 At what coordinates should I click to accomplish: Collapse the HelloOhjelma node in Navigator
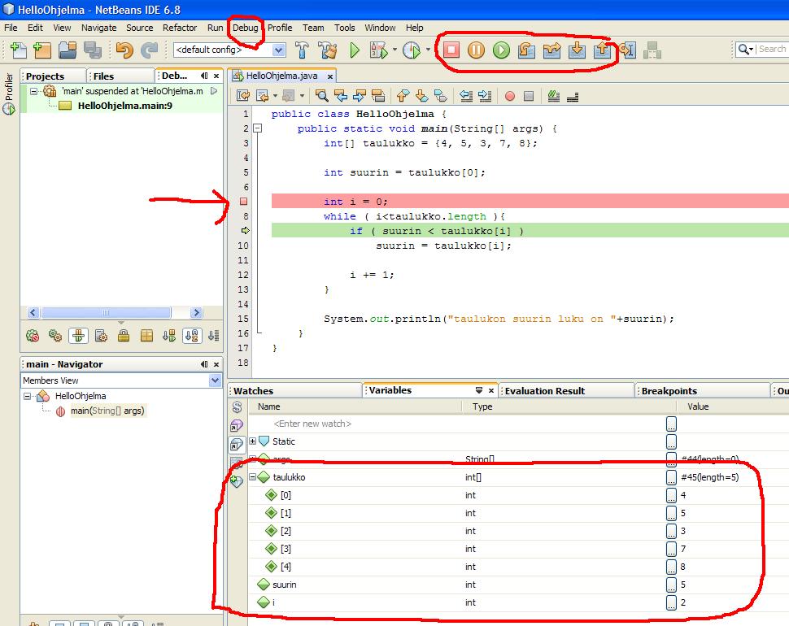[27, 396]
